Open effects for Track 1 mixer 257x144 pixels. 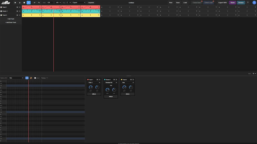94,94
